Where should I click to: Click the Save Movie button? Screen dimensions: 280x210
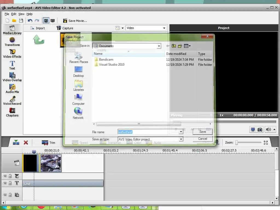coord(75,21)
